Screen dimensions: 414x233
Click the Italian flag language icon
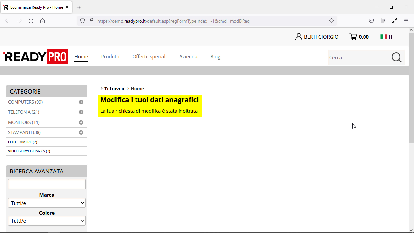[384, 37]
